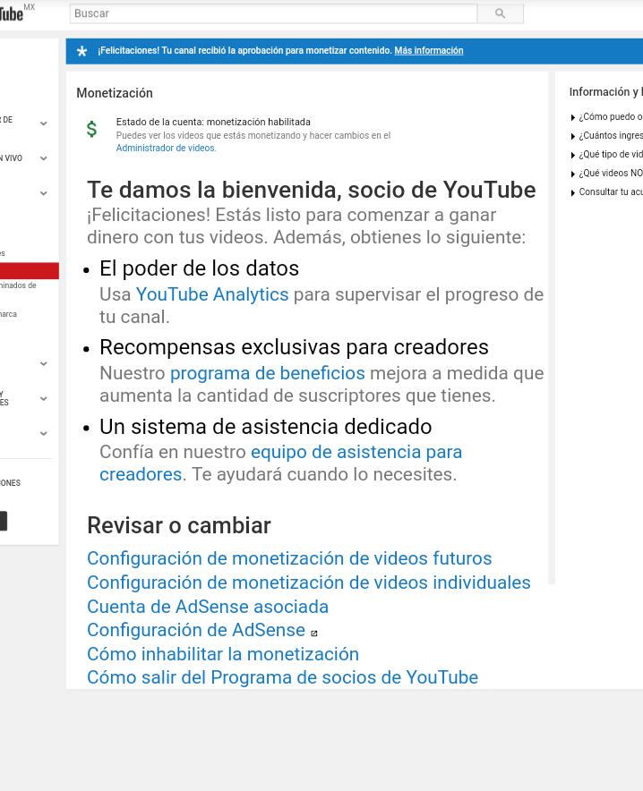Focus the Buscar search field

coord(273,13)
